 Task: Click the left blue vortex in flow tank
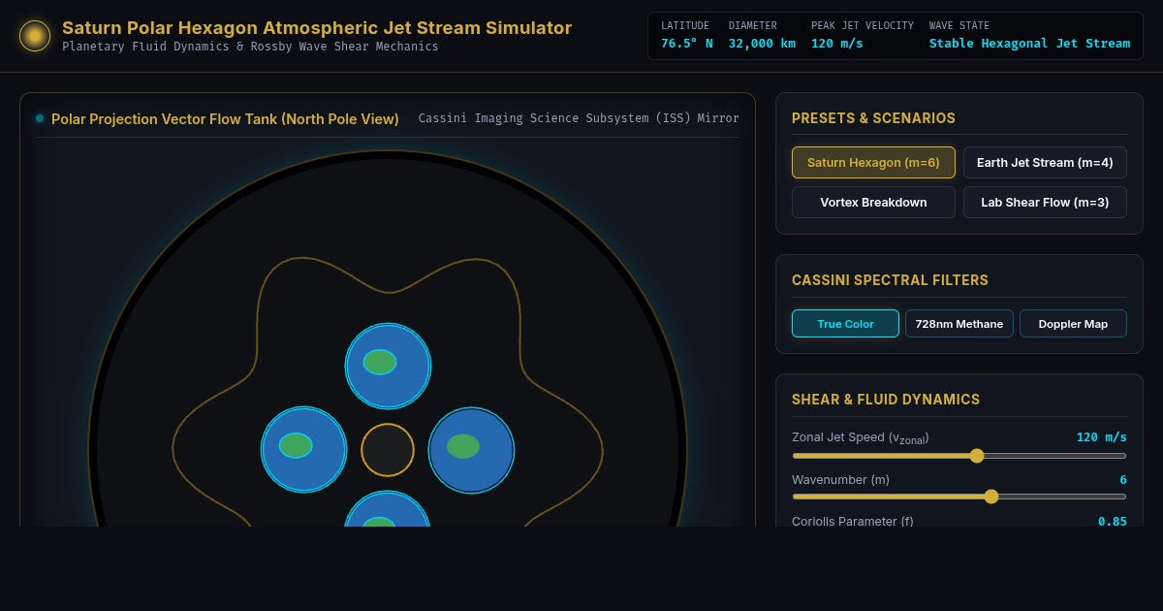click(x=304, y=450)
